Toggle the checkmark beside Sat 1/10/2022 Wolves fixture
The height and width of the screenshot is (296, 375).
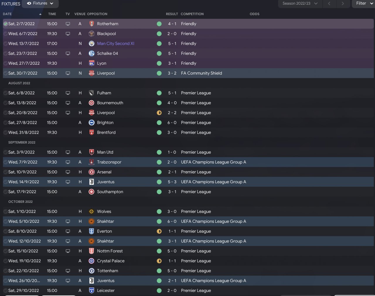point(6,211)
